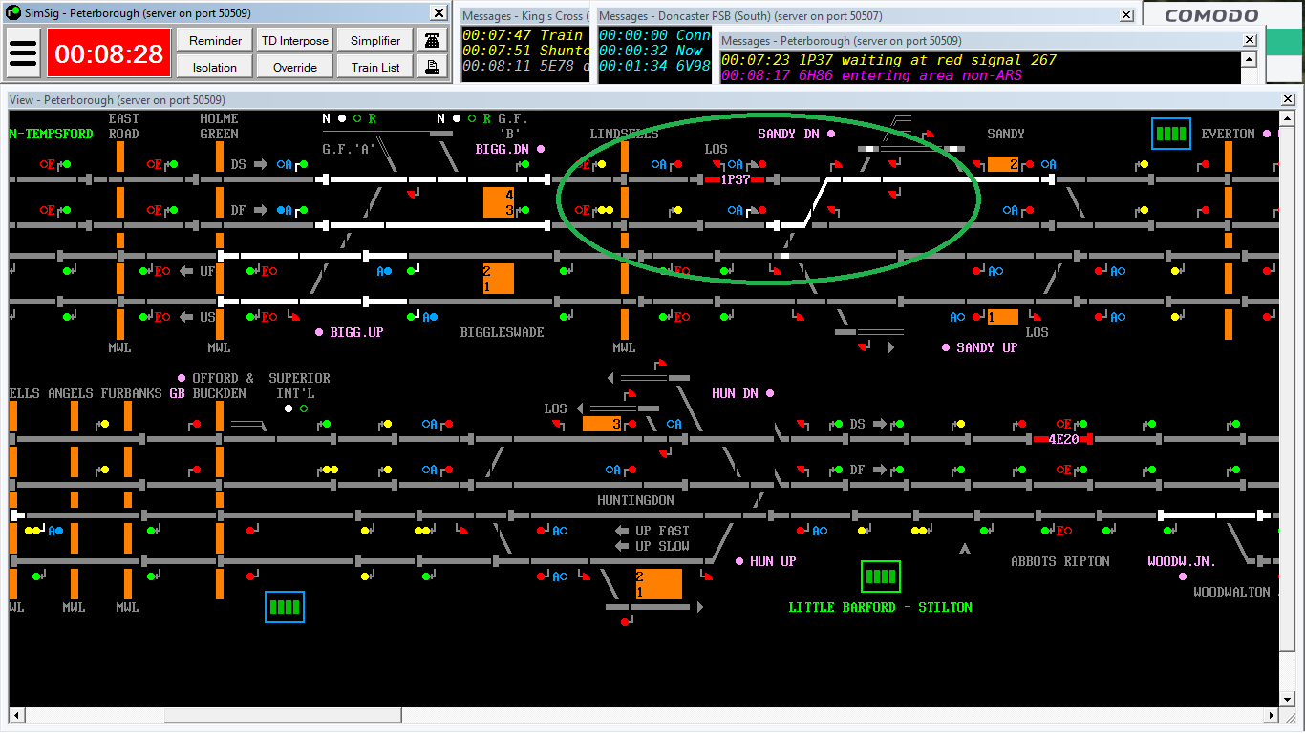Click the pink dot next to SANDY DN

831,134
